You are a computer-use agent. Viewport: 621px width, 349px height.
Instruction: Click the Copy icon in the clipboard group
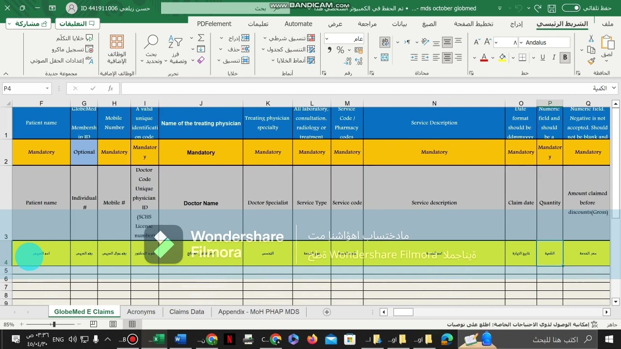point(591,49)
